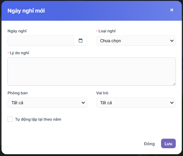Expand the Vai trò dropdown
Image resolution: width=183 pixels, height=156 pixels.
pyautogui.click(x=132, y=103)
